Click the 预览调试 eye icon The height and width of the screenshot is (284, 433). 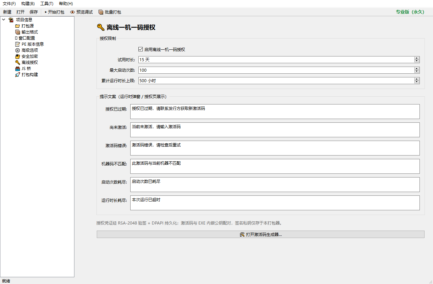click(x=72, y=12)
